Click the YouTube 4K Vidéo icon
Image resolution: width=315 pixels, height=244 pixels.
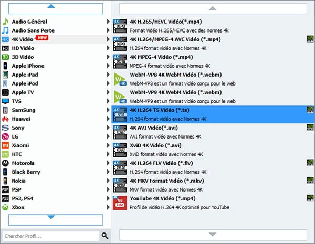pyautogui.click(x=121, y=203)
